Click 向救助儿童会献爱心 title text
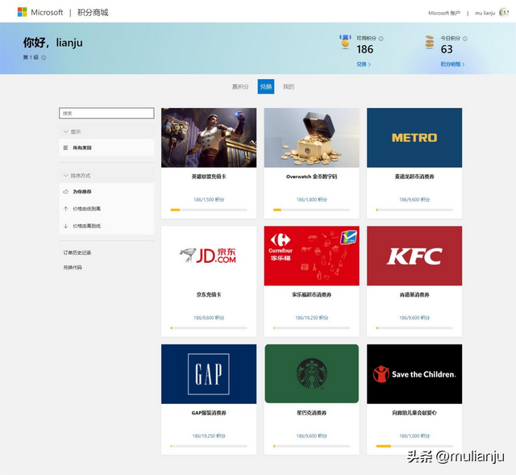 414,413
